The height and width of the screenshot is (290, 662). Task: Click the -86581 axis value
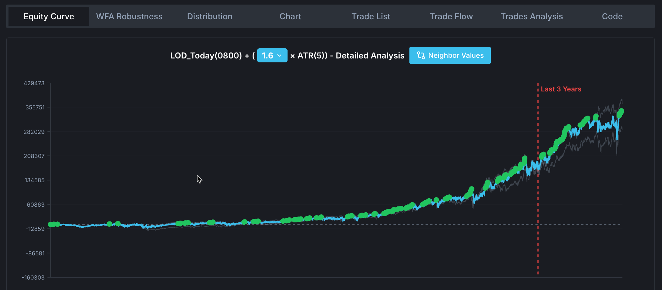(35, 253)
